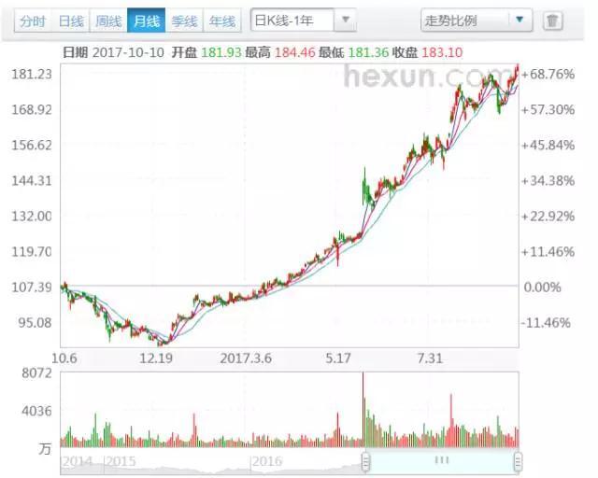Click the right handle of range slider
The height and width of the screenshot is (478, 598).
518,461
